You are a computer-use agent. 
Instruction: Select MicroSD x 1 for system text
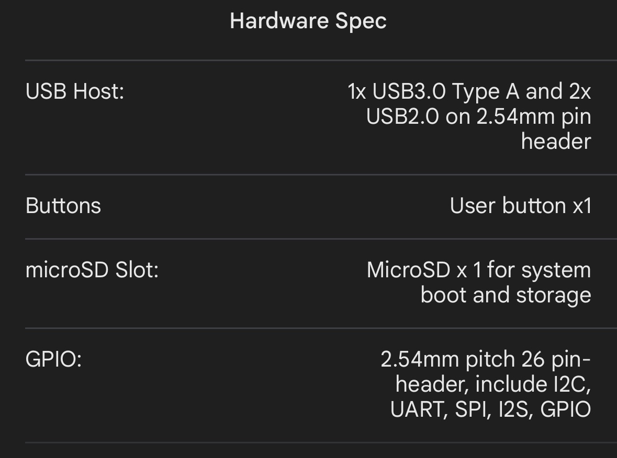click(479, 270)
